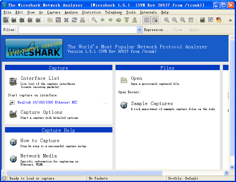Click the Wireshark Development Version logo
236x182 pixels.
point(34,49)
